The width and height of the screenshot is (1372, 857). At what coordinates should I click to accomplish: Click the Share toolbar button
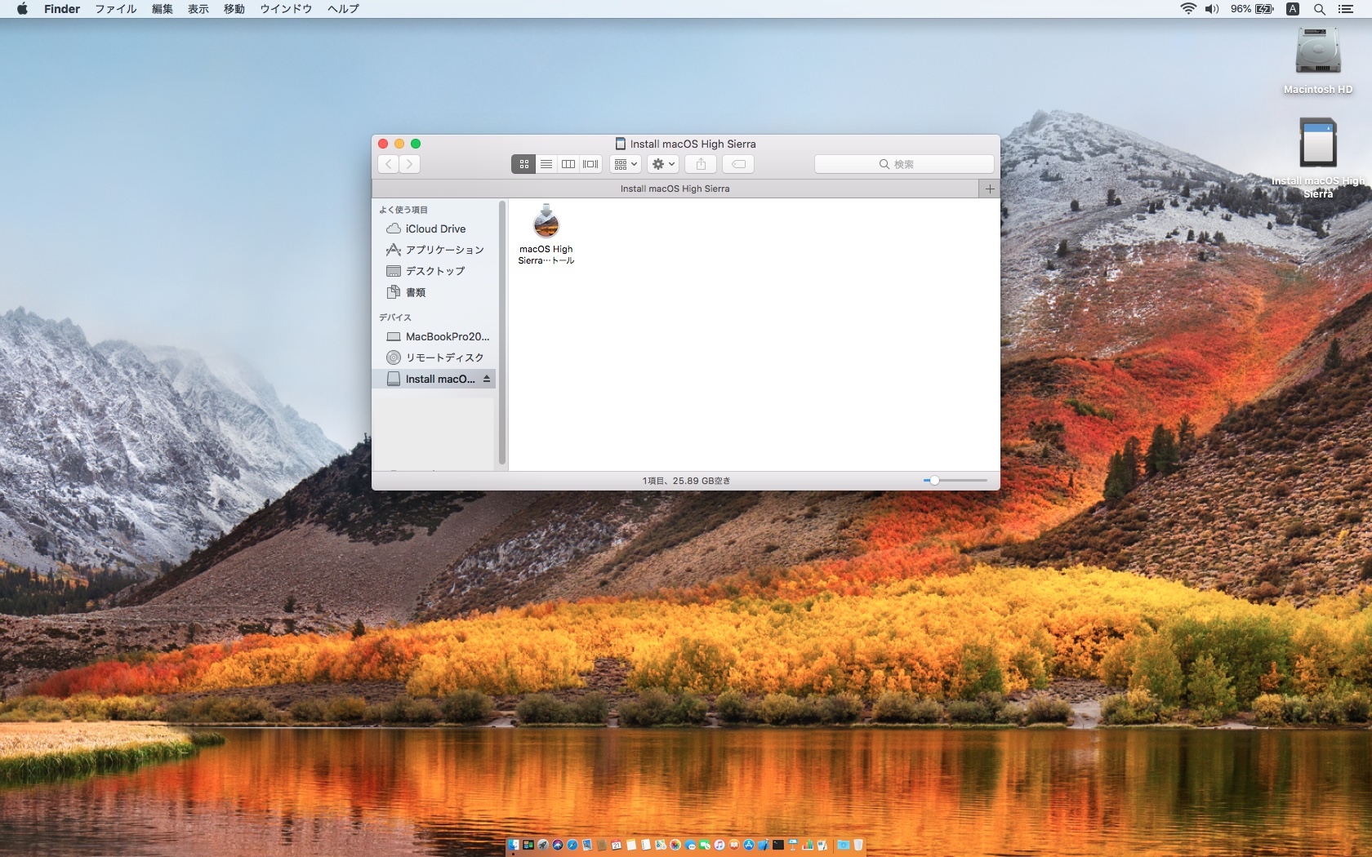tap(701, 164)
